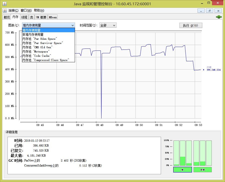
Task: Switch to the MBean tab
Action: 53,17
